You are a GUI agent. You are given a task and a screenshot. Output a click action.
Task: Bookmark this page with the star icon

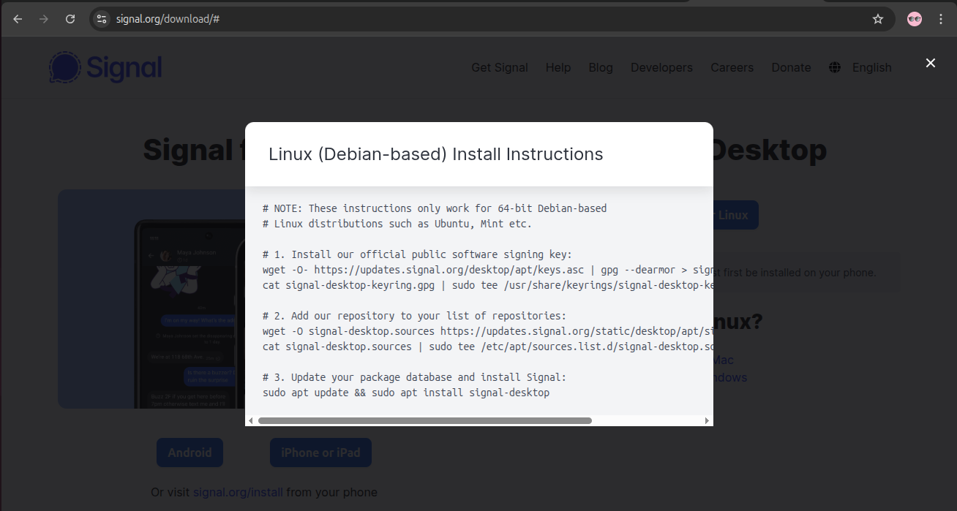tap(878, 19)
